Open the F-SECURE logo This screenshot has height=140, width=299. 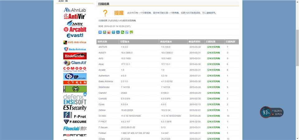click(75, 122)
